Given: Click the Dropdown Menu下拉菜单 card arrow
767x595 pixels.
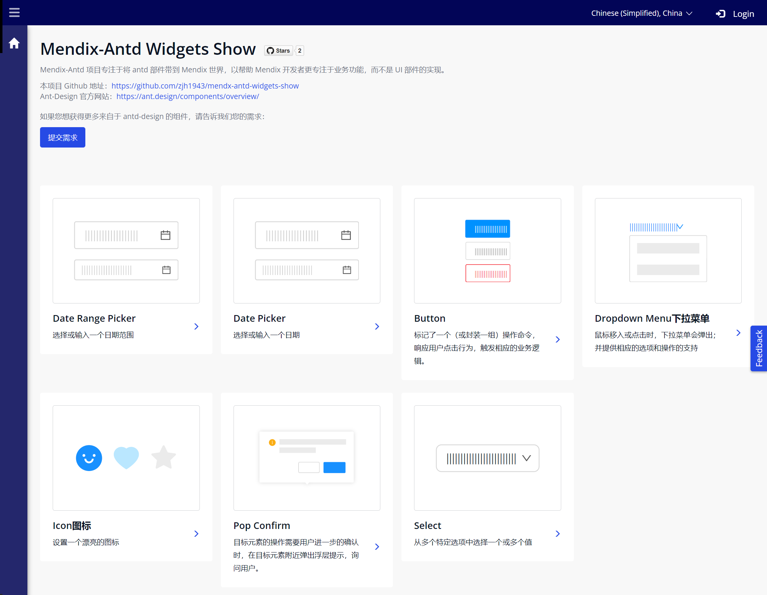Looking at the screenshot, I should pos(738,333).
